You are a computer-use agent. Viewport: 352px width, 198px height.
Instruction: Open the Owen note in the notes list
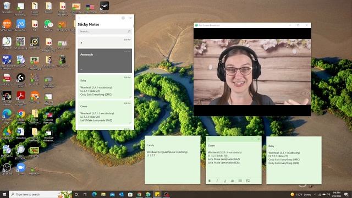point(105,113)
